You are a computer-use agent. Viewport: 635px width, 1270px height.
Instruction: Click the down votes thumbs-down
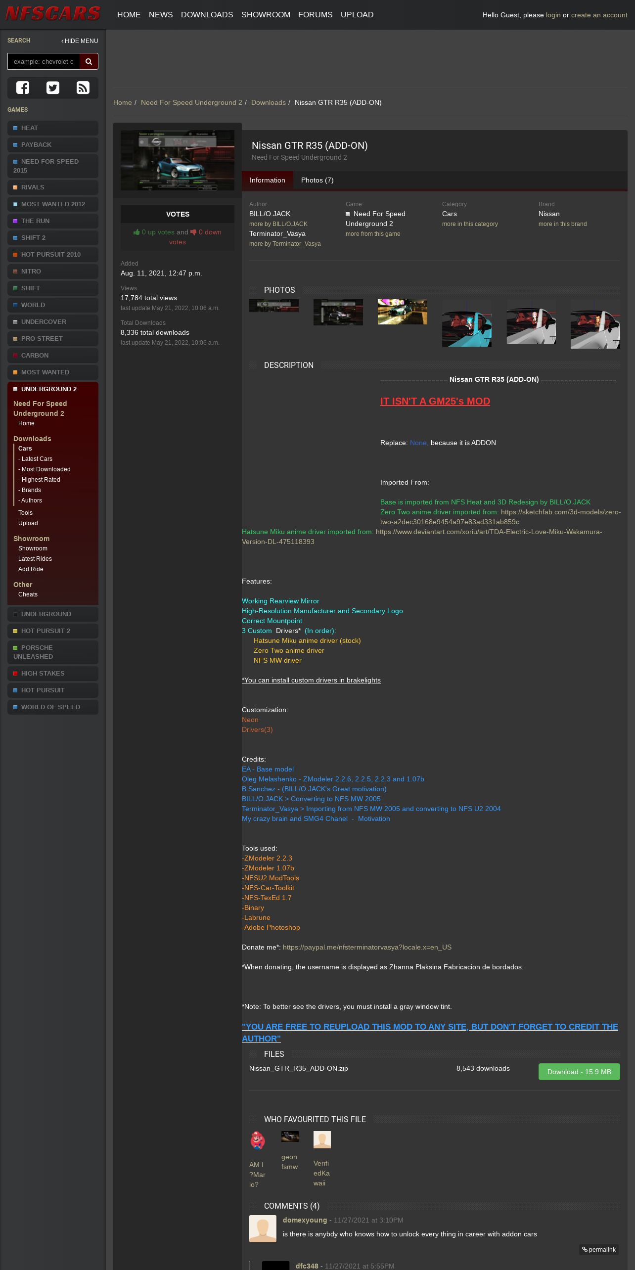[x=193, y=232]
